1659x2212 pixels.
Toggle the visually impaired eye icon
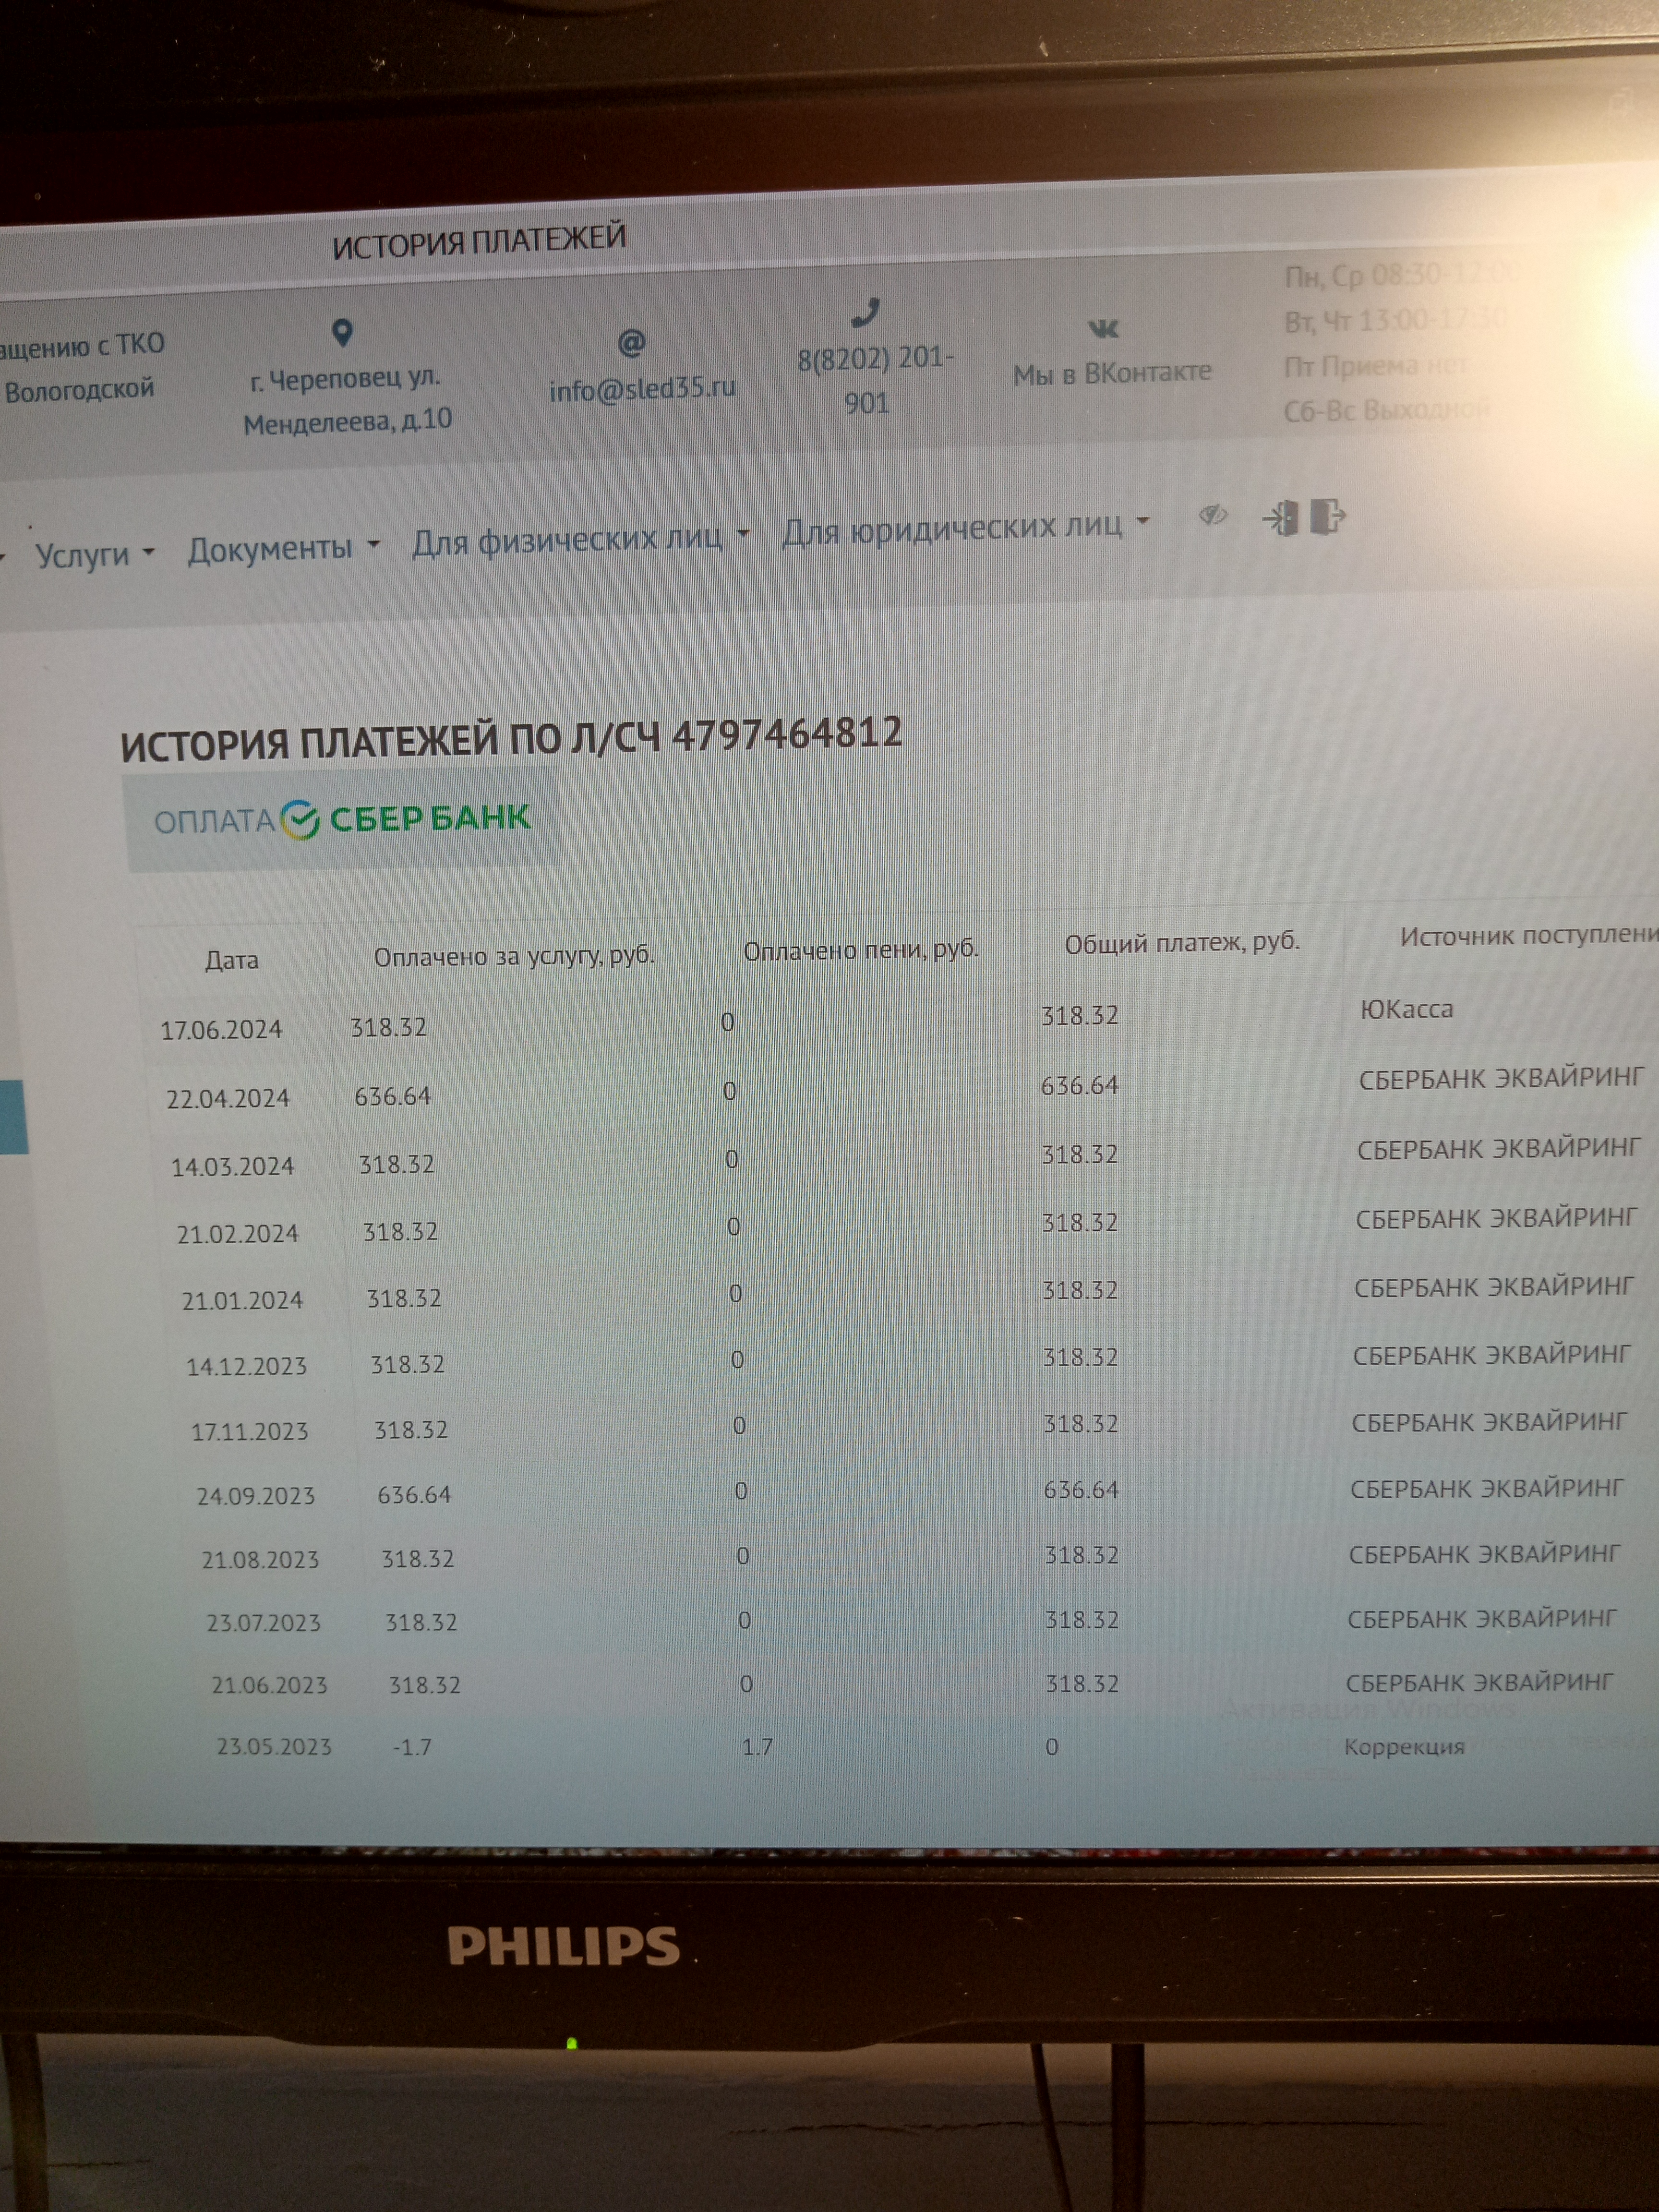click(1213, 516)
